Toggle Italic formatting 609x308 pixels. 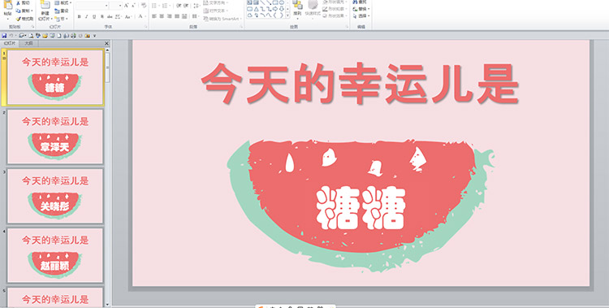pyautogui.click(x=86, y=17)
